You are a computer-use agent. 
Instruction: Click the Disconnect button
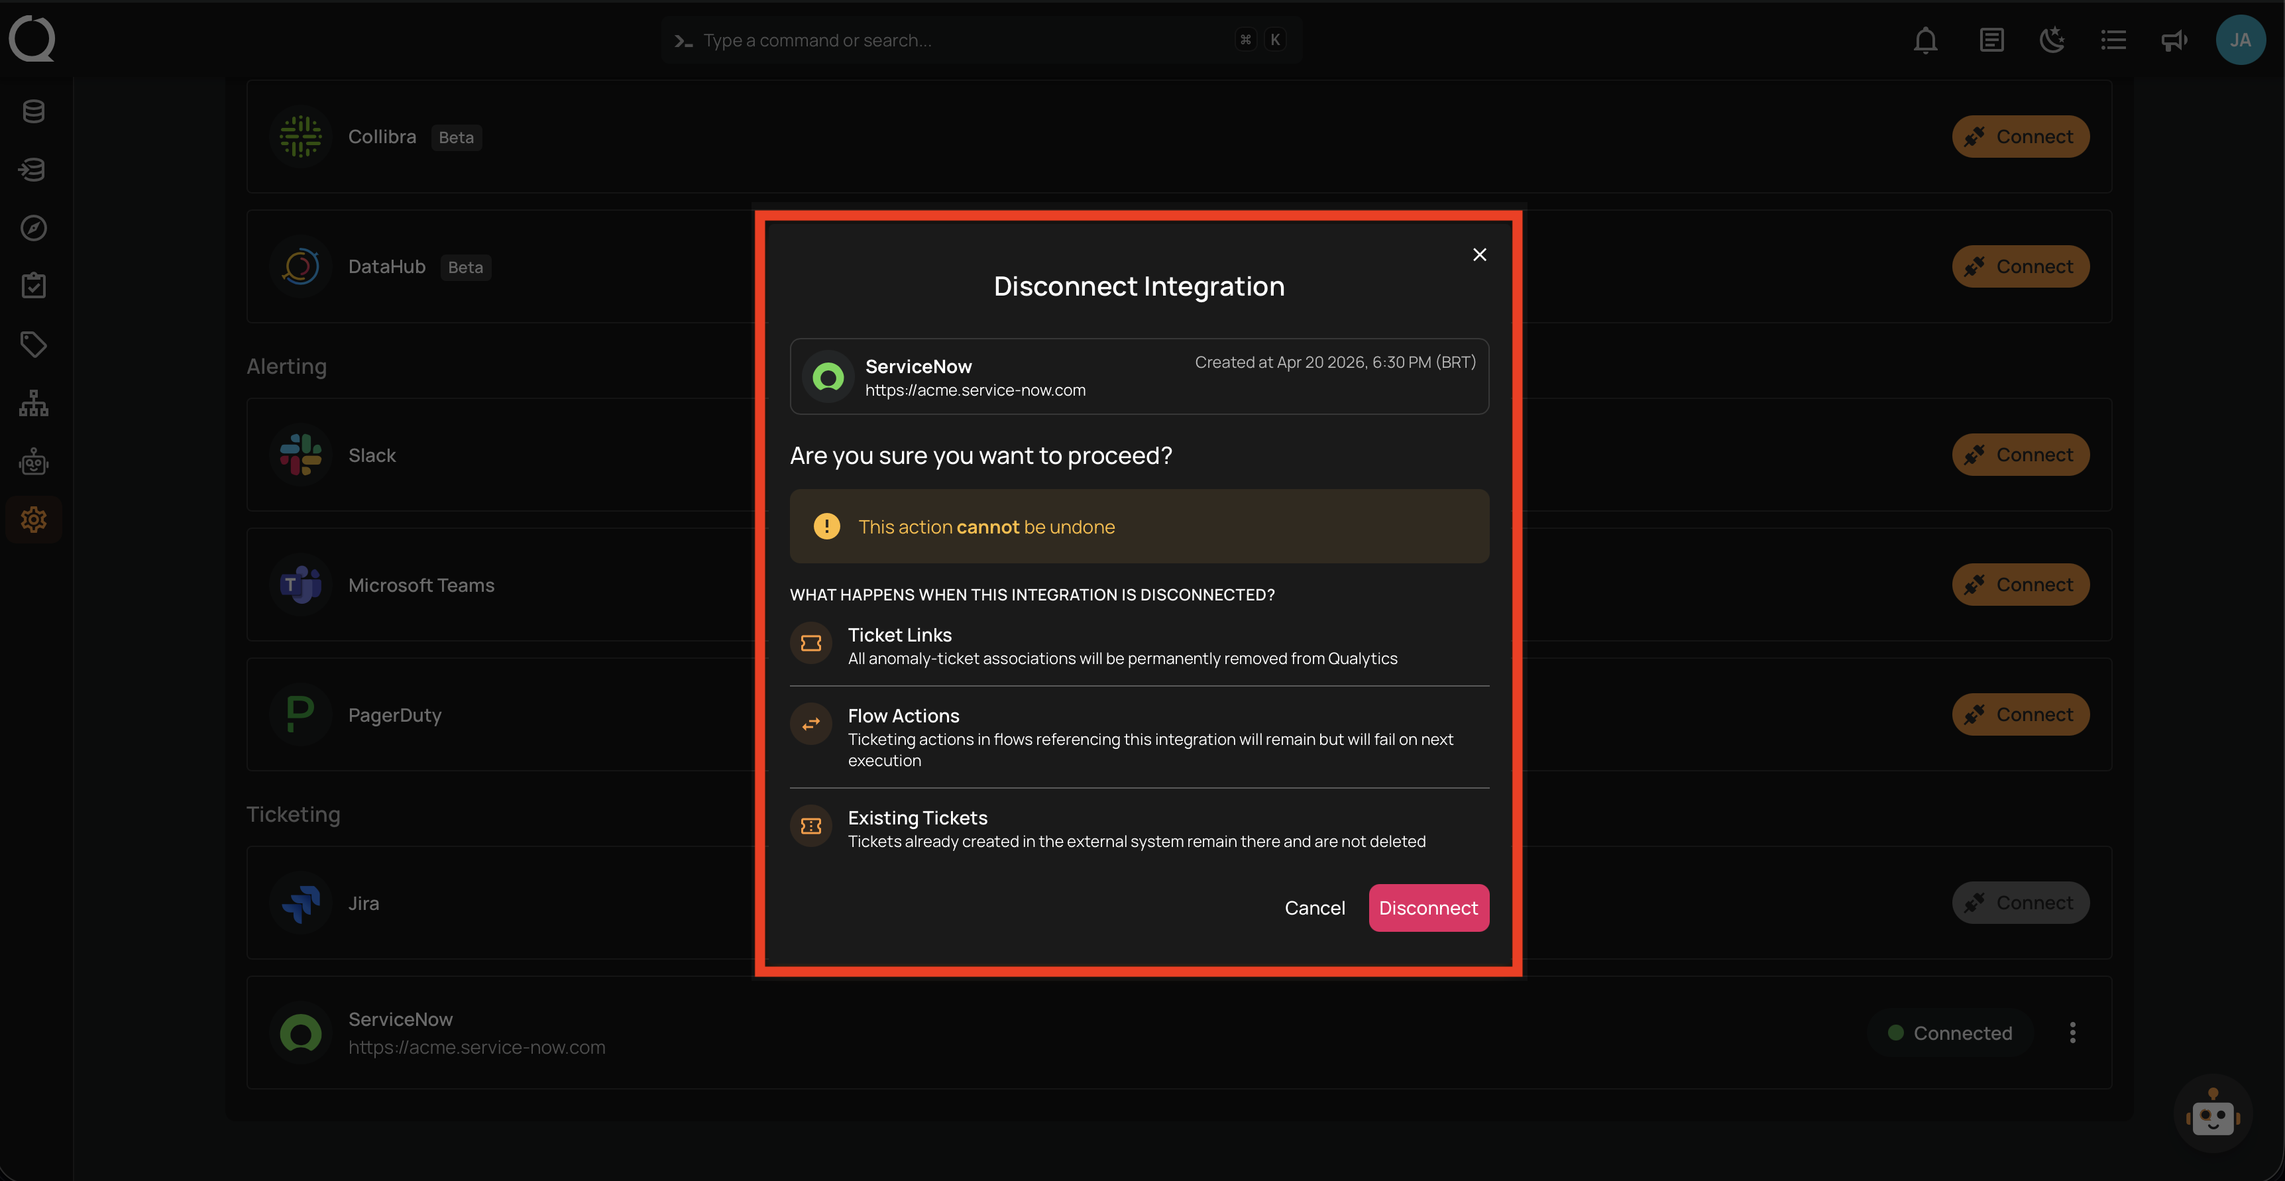pyautogui.click(x=1428, y=908)
